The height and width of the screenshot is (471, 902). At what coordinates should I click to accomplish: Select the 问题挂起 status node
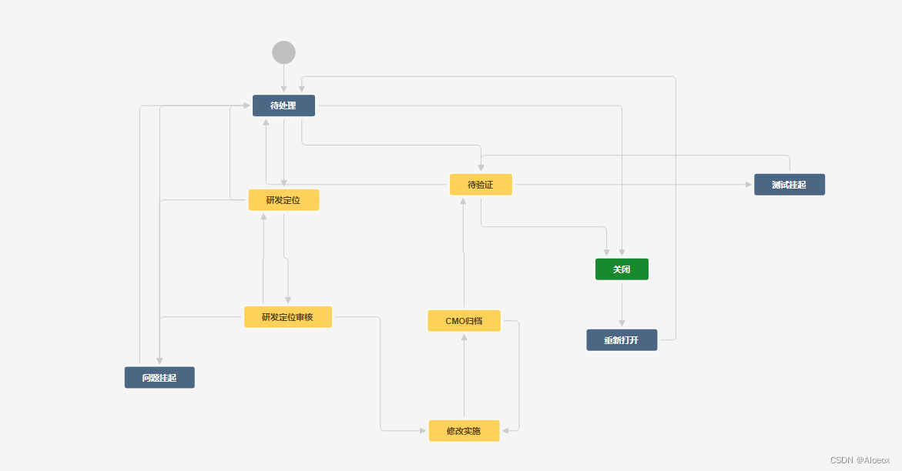click(x=159, y=378)
